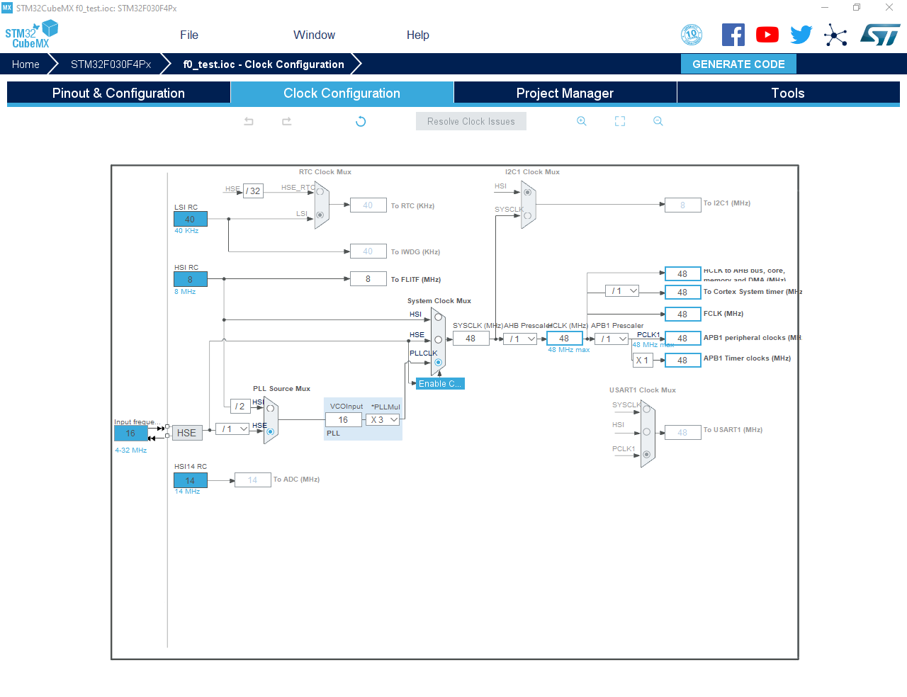Select HSI in I2C1 Clock Mux
This screenshot has height=697, width=907.
point(527,192)
